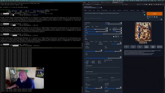The width and height of the screenshot is (165, 93).
Task: Click the Batch count slider handle
Action: point(113,29)
